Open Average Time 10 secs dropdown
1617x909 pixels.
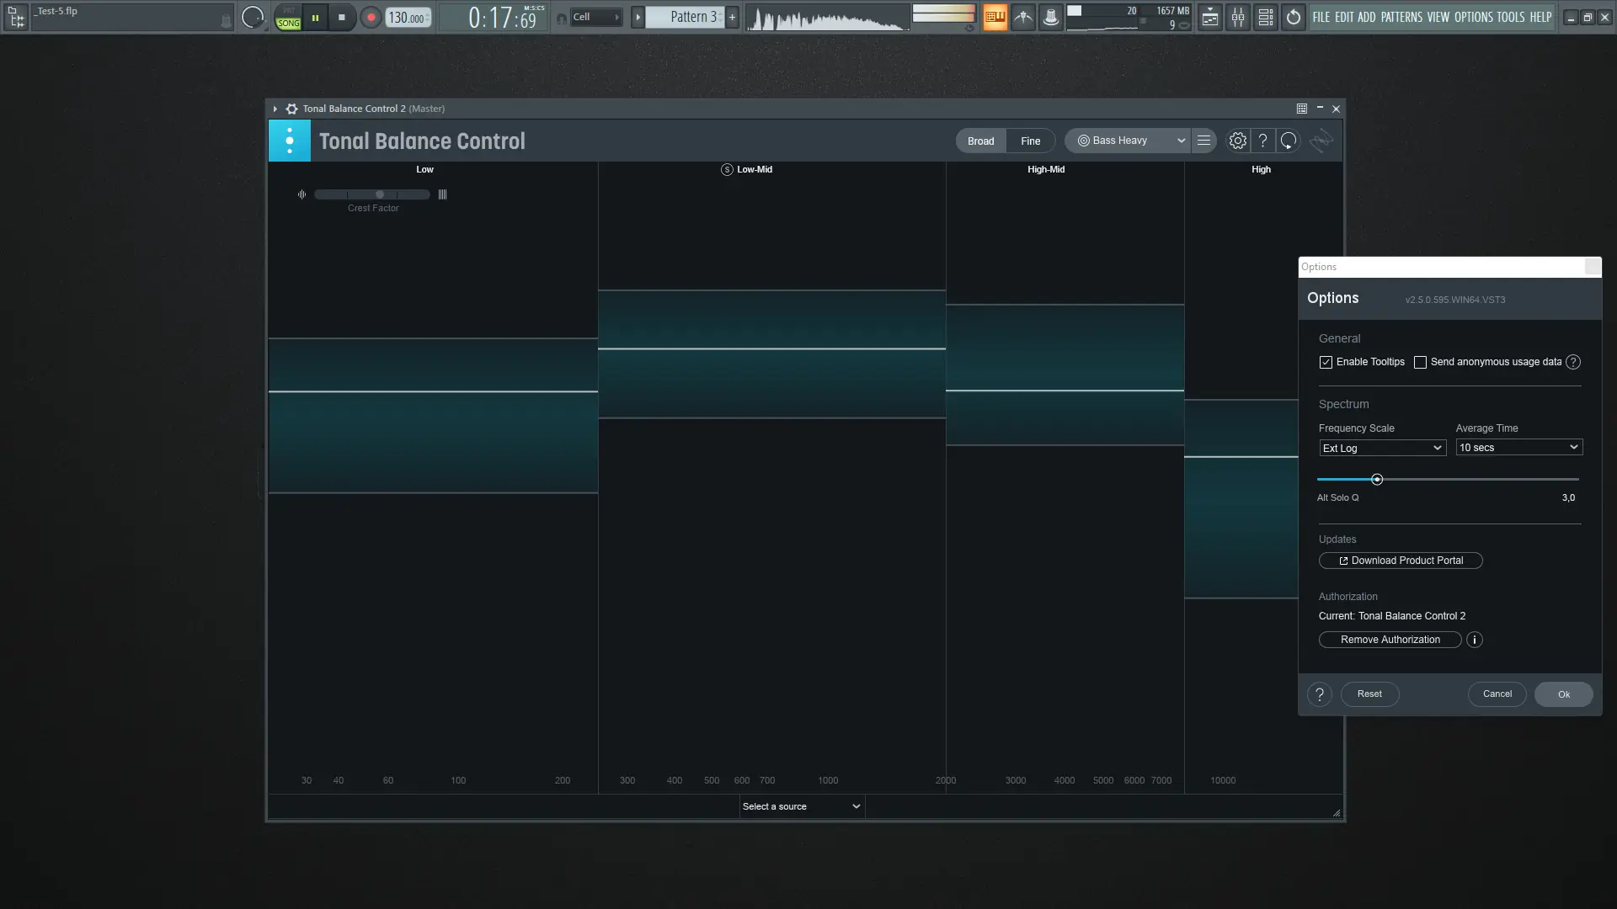pos(1518,447)
